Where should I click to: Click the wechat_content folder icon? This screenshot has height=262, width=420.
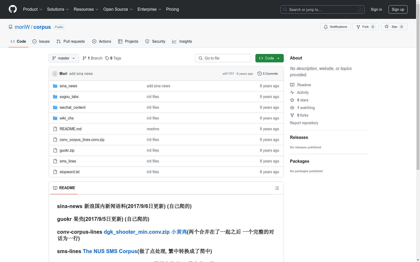point(55,107)
